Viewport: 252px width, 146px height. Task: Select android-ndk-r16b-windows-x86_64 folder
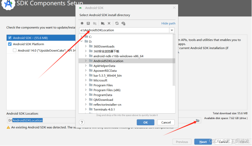[x=118, y=56]
